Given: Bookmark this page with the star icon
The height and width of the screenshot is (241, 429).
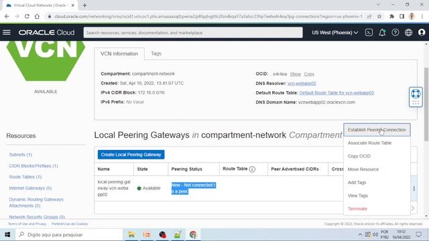Looking at the screenshot, I should (x=379, y=16).
